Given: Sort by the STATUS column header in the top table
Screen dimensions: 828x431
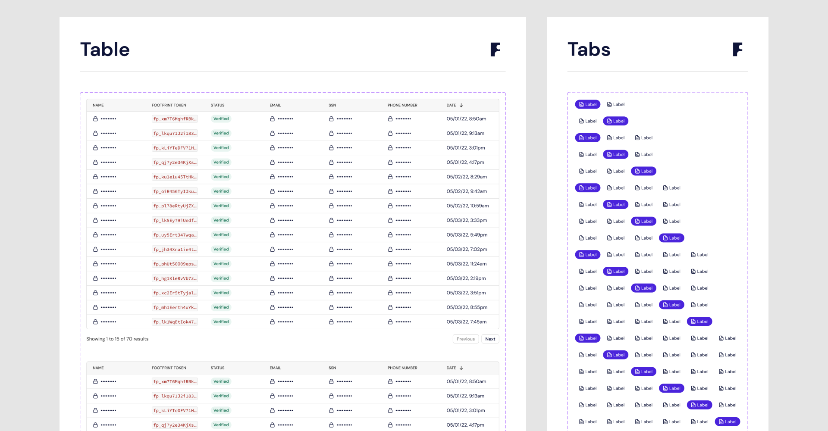Looking at the screenshot, I should (217, 105).
